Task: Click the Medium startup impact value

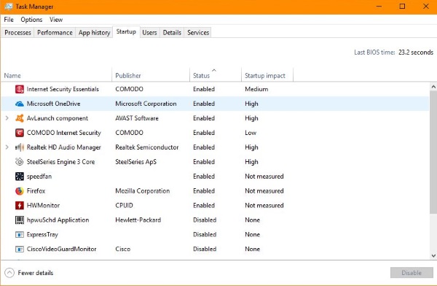Action: click(256, 89)
